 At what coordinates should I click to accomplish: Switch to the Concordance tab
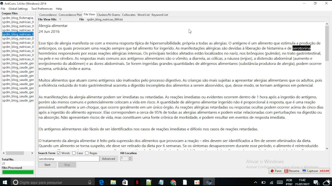pyautogui.click(x=48, y=15)
